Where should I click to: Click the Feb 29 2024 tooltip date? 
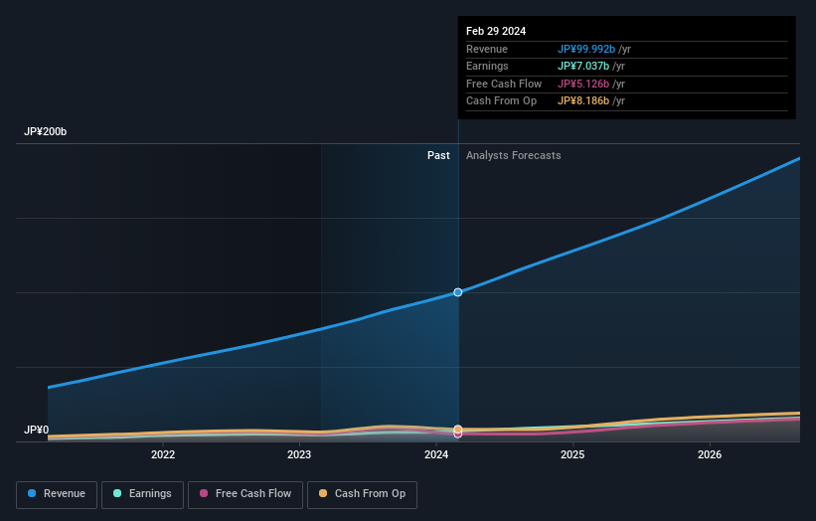(496, 31)
